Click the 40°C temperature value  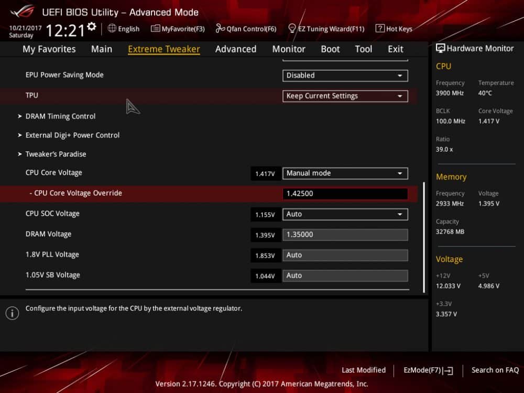pyautogui.click(x=485, y=93)
